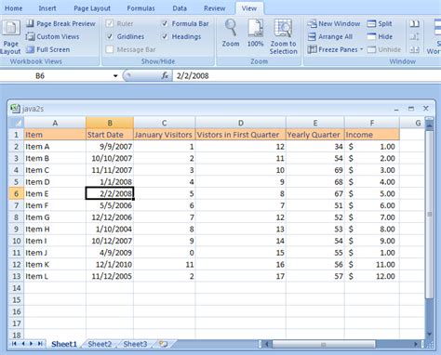Open the Home ribbon tab
This screenshot has width=441, height=355.
coord(14,8)
